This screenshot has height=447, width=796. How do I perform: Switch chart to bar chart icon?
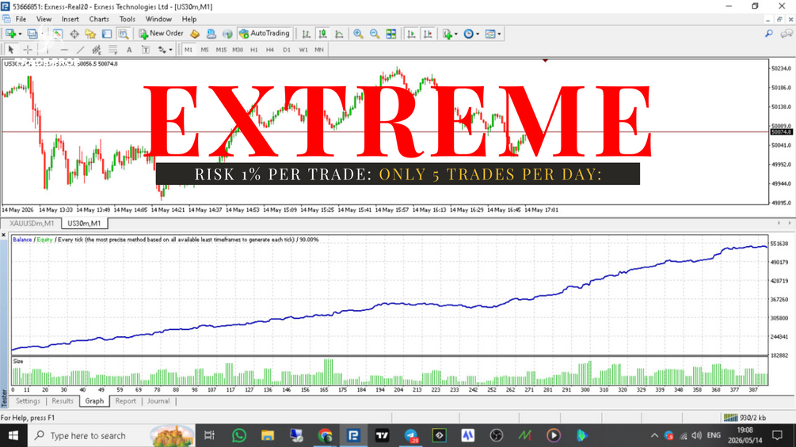[306, 34]
